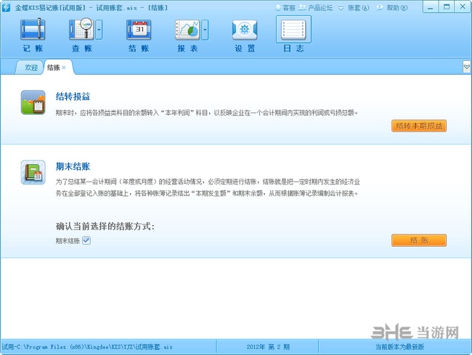472x355 pixels.
Task: Maximize the application window
Action: [447, 7]
